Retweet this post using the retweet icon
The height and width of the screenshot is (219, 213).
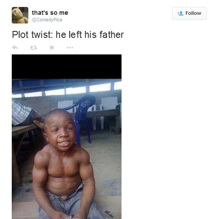[34, 47]
